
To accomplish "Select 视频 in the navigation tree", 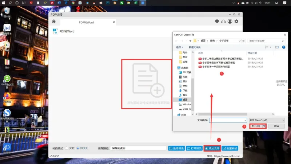I will coord(183,77).
